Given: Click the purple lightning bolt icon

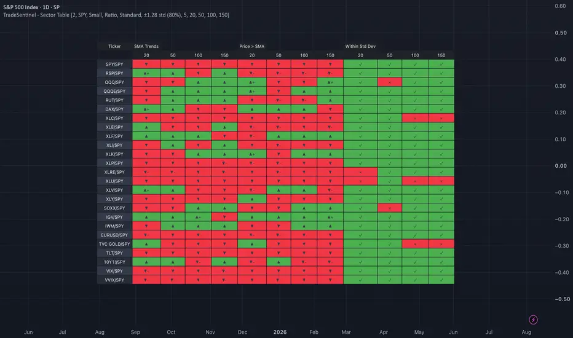Looking at the screenshot, I should pyautogui.click(x=533, y=320).
